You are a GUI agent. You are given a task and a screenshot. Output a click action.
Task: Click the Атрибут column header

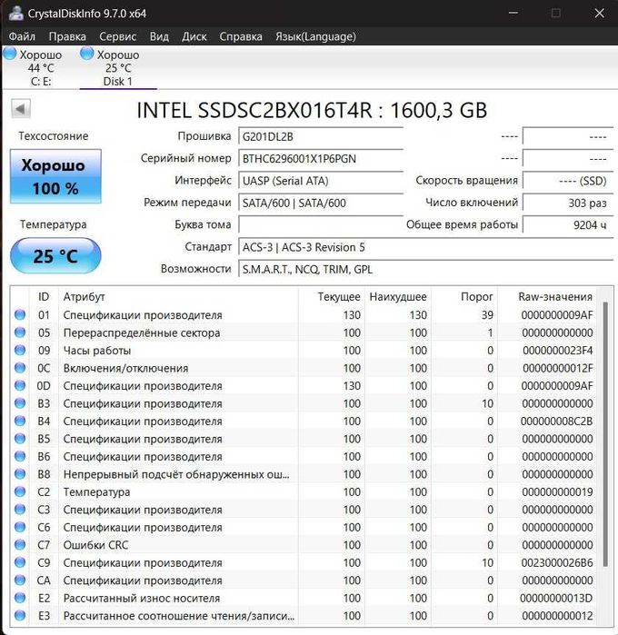(178, 297)
